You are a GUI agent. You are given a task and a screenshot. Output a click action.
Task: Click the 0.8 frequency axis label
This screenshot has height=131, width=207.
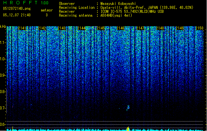tap(3, 92)
